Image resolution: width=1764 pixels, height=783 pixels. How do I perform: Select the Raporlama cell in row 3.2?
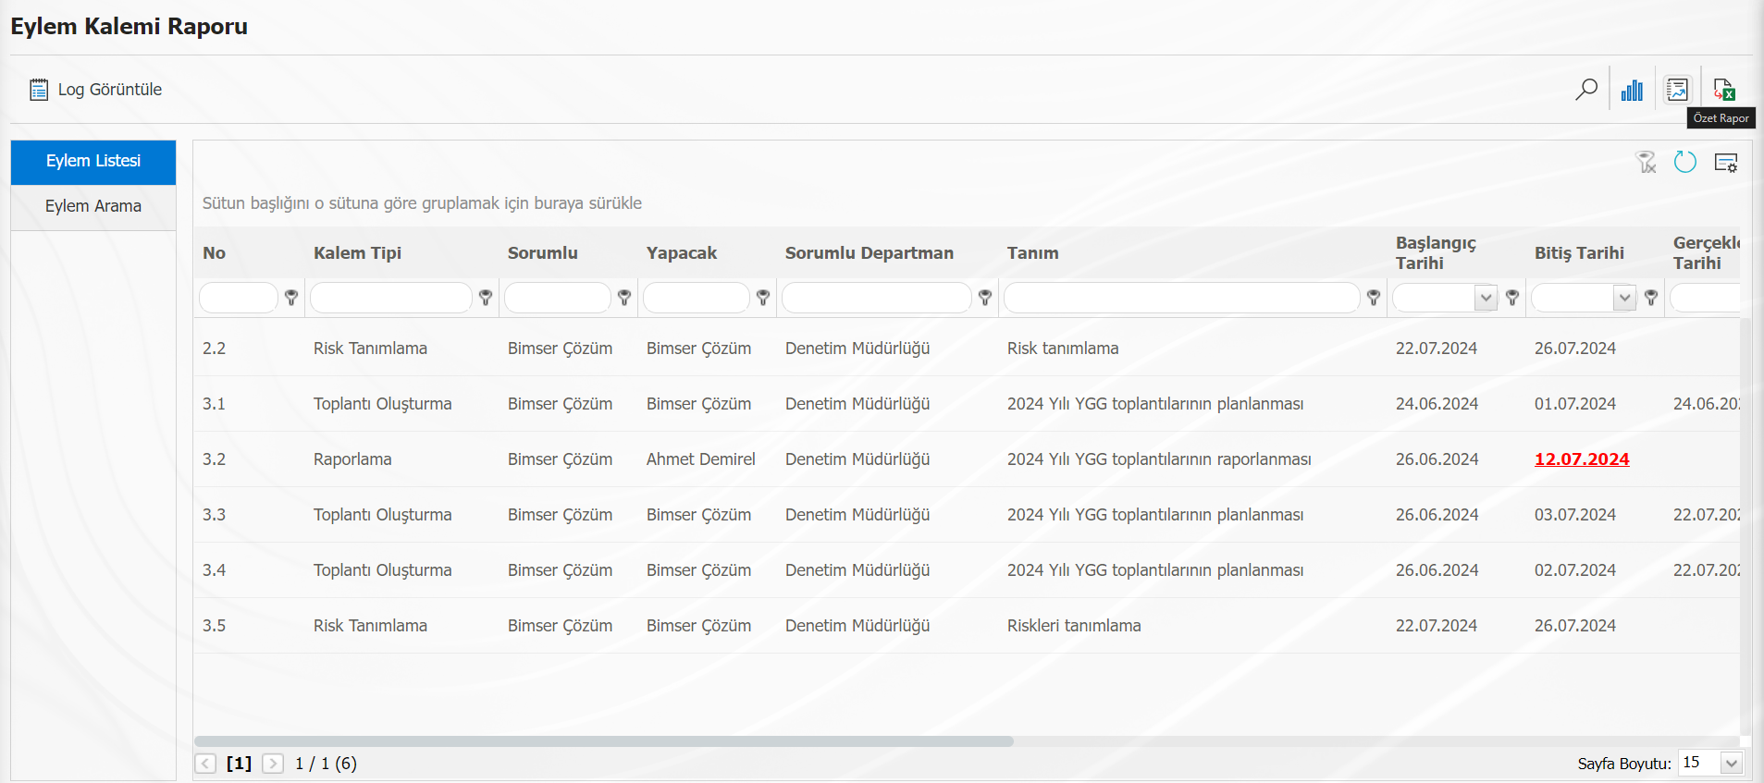(x=352, y=459)
